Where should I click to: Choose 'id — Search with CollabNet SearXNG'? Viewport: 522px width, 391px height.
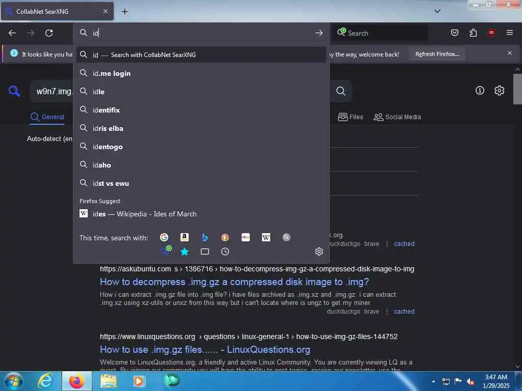pyautogui.click(x=201, y=54)
